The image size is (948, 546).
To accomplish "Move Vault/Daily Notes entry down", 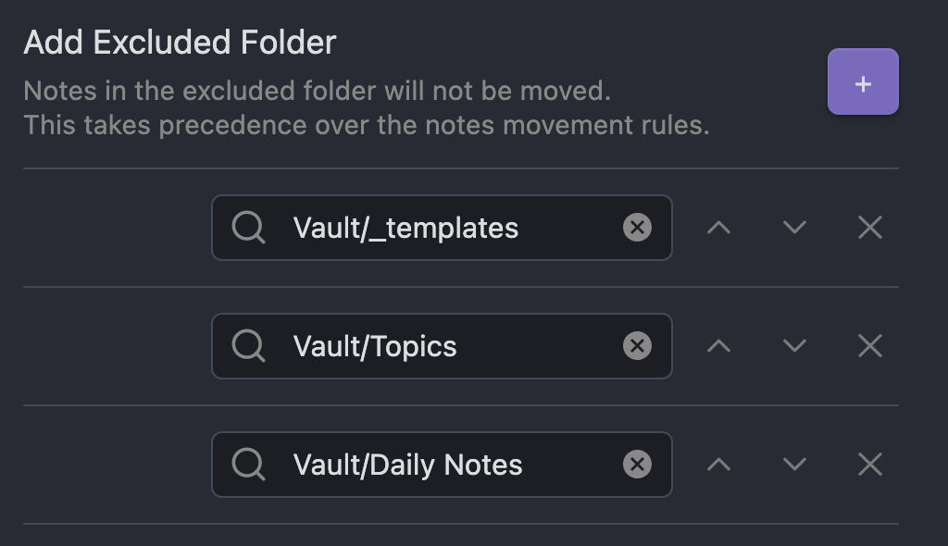I will (x=794, y=465).
